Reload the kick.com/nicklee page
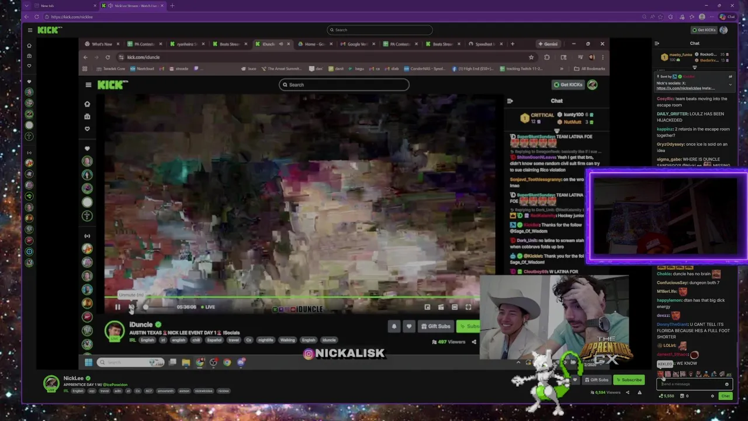Image resolution: width=748 pixels, height=421 pixels. point(36,16)
